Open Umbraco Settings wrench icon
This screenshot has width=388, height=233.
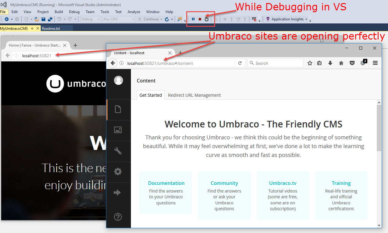click(118, 151)
